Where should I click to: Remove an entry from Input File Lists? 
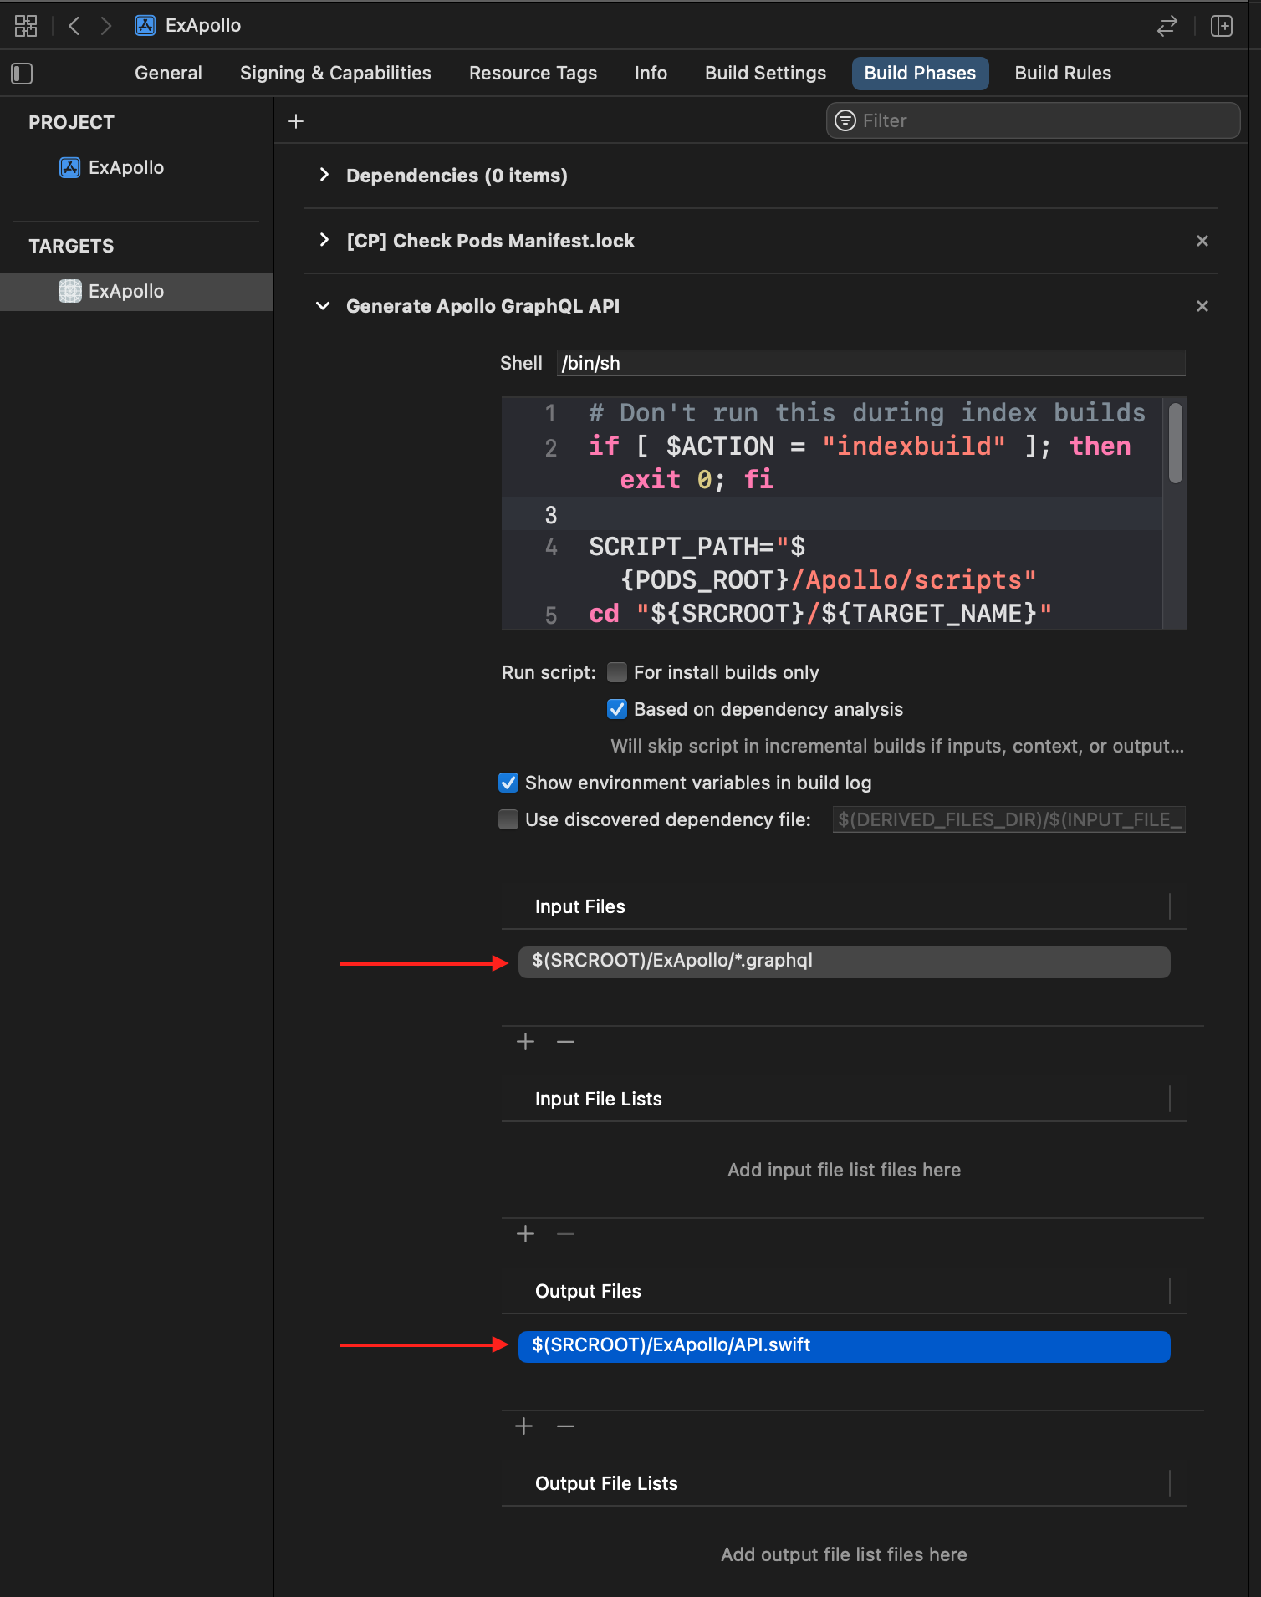click(x=566, y=1234)
